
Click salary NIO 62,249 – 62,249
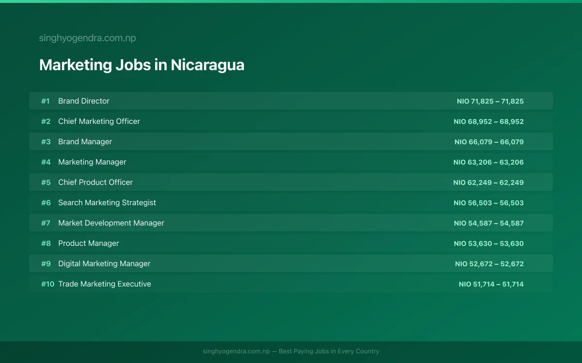tap(488, 182)
